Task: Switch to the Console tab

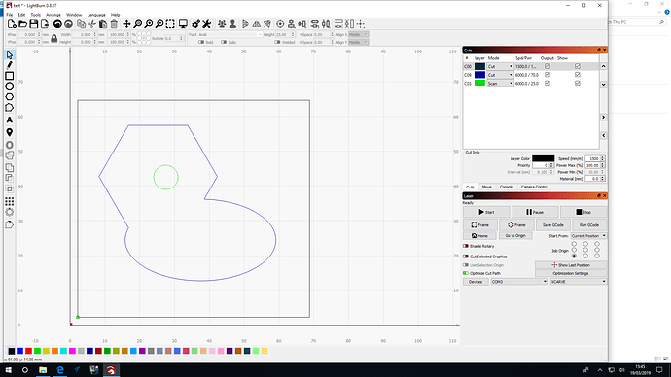Action: pos(507,187)
